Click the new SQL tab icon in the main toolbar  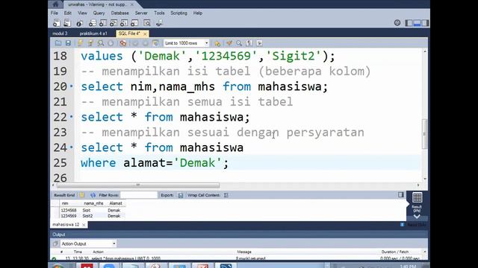click(57, 23)
